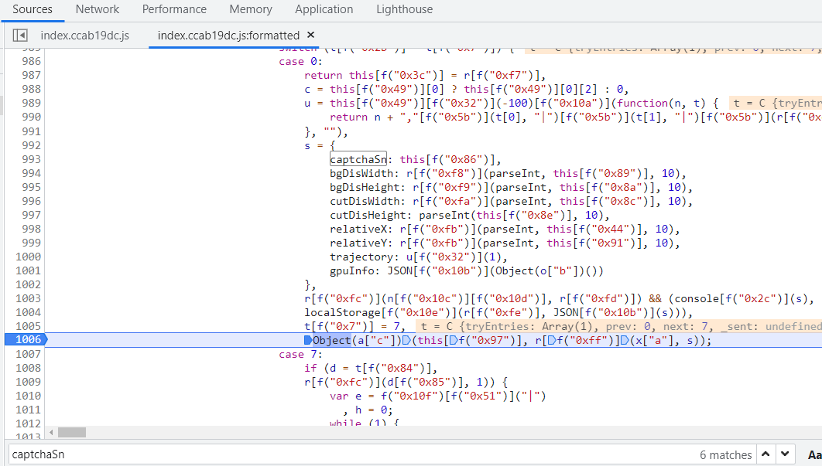Jump to next search match arrow
This screenshot has width=822, height=466.
785,454
